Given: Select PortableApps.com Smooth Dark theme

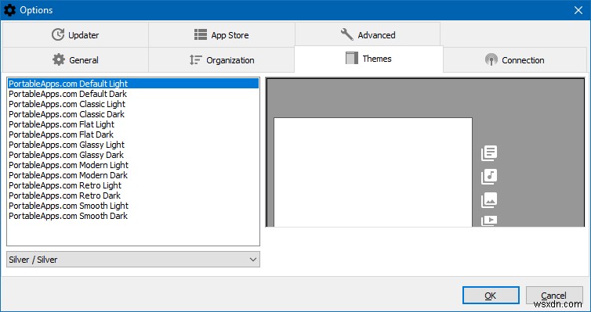Looking at the screenshot, I should click(133, 215).
